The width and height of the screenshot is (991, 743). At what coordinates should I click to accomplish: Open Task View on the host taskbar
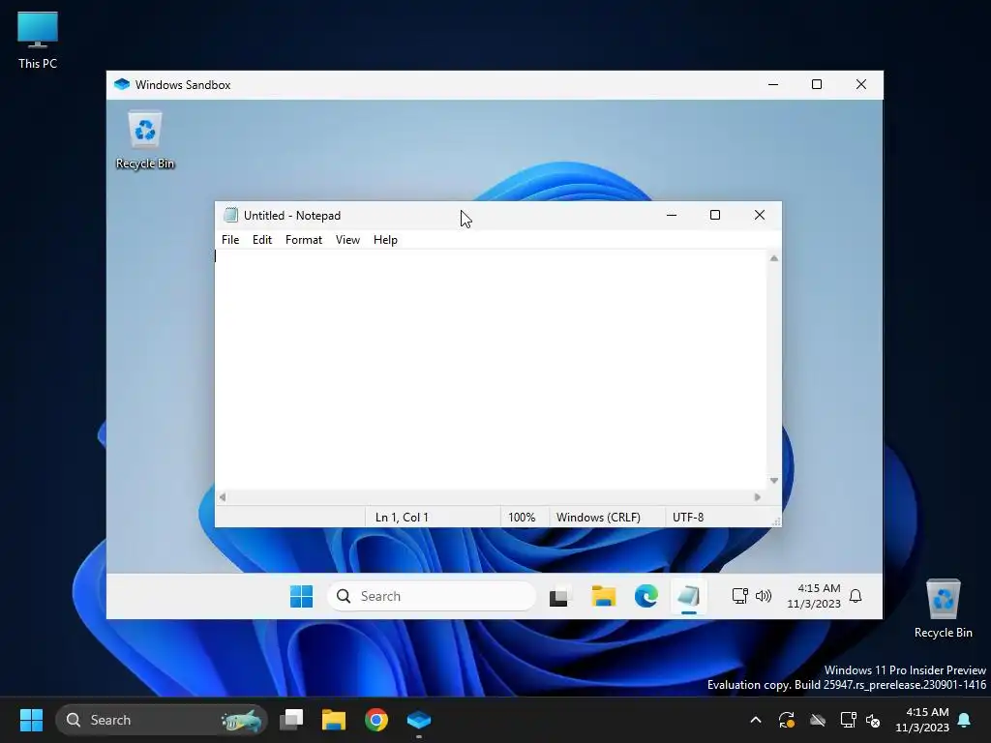pos(291,720)
